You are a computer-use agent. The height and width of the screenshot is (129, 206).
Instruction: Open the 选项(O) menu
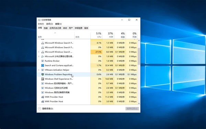tap(49, 24)
